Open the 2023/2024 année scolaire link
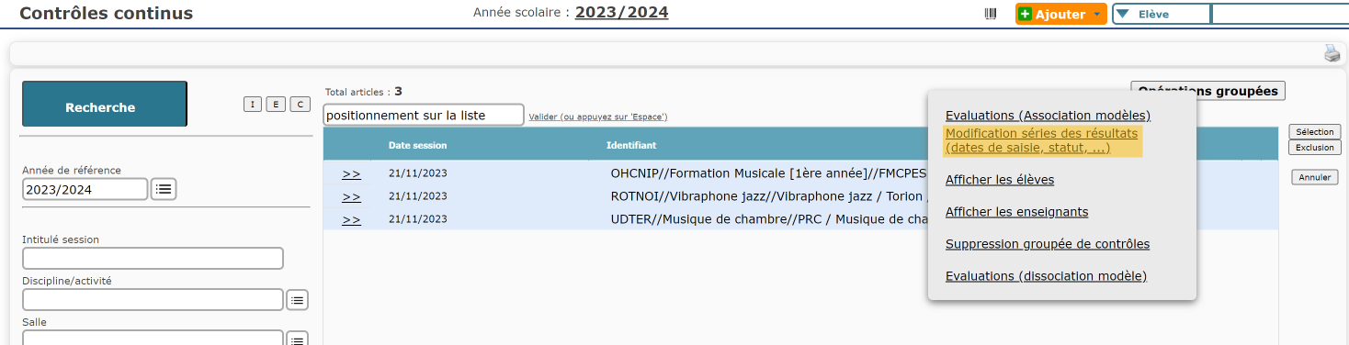 pyautogui.click(x=622, y=13)
